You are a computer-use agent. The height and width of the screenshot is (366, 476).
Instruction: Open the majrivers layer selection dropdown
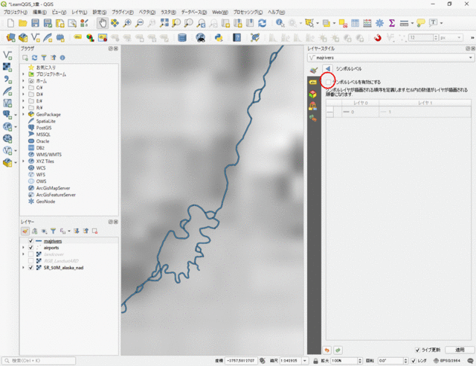390,58
